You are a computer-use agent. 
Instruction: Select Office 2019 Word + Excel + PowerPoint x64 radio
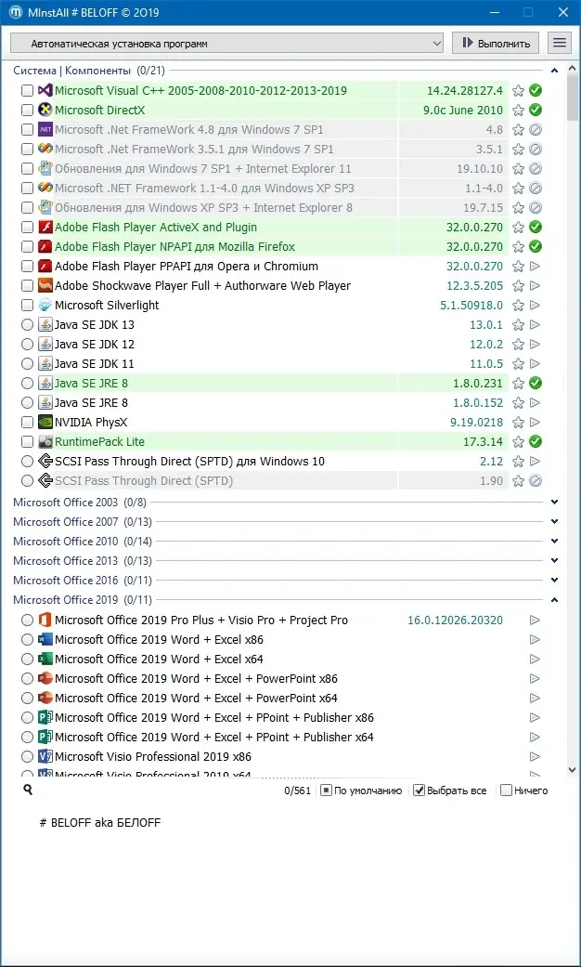pos(27,699)
